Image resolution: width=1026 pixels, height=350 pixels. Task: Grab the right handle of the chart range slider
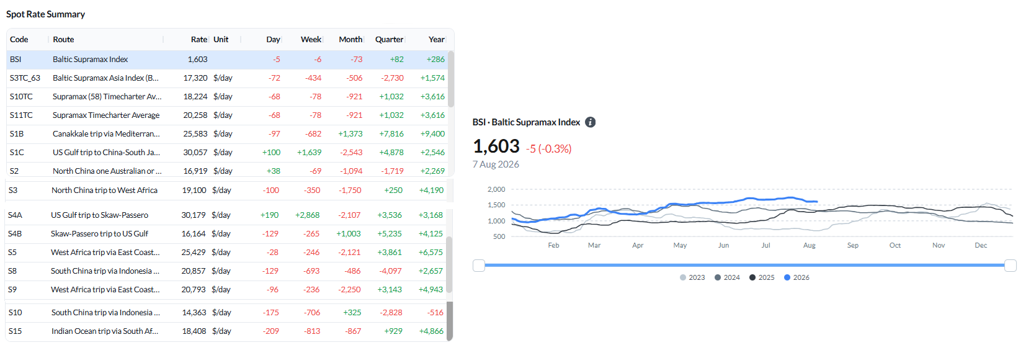(1010, 266)
